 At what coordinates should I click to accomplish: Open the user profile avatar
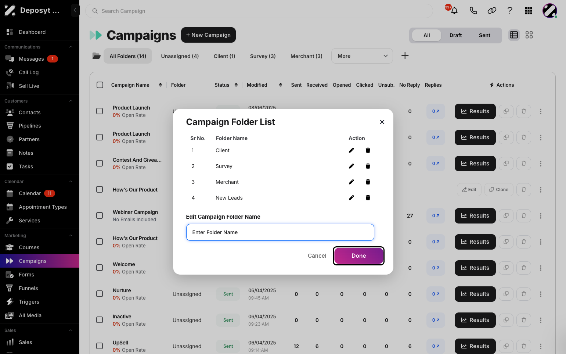550,11
